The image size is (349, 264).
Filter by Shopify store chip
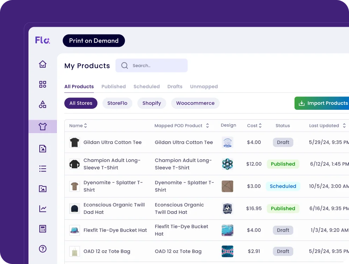151,103
